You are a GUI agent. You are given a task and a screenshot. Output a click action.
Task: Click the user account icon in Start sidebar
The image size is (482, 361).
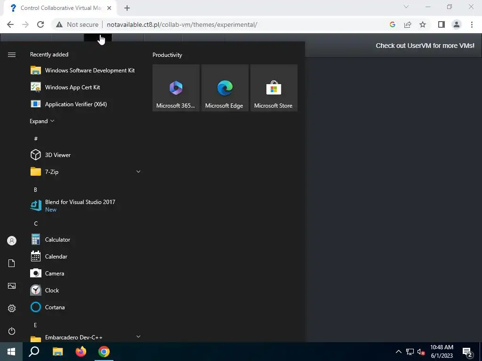(x=12, y=241)
